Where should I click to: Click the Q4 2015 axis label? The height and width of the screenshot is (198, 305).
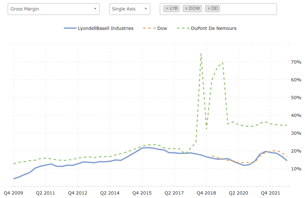[142, 193]
